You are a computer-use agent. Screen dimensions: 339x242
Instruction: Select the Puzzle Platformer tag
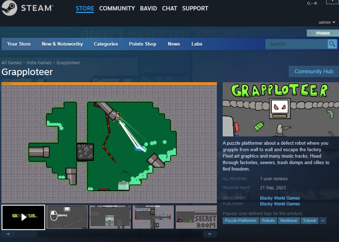(241, 220)
